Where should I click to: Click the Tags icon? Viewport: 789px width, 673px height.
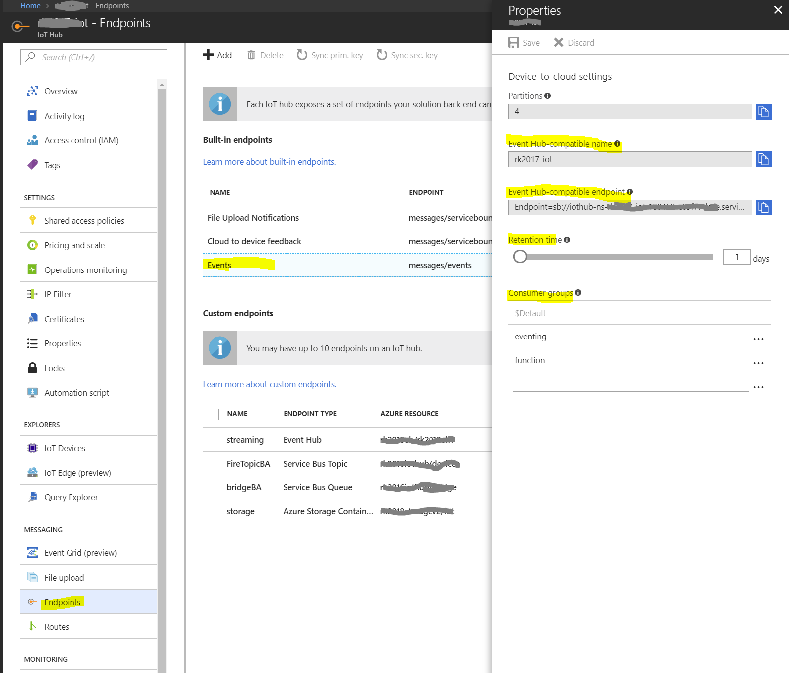click(32, 165)
